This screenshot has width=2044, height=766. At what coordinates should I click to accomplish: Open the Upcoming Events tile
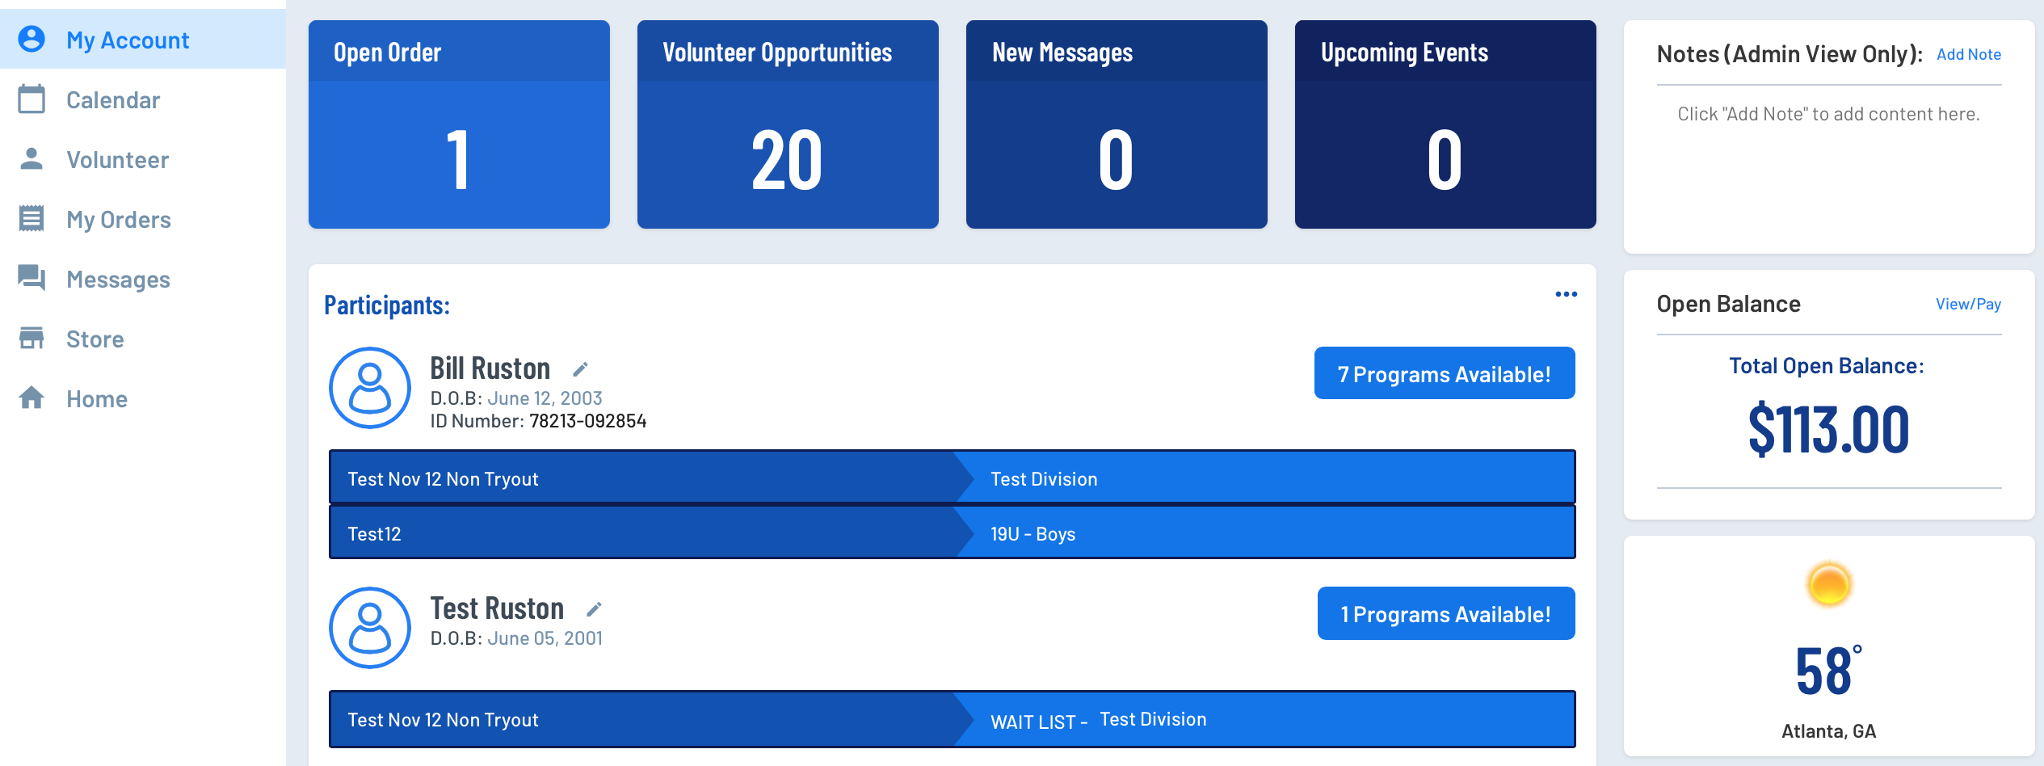tap(1445, 124)
